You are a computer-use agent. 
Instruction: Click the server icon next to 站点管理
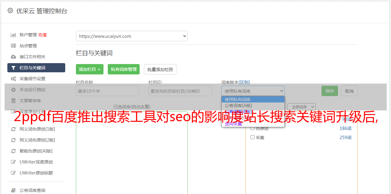pyautogui.click(x=13, y=46)
